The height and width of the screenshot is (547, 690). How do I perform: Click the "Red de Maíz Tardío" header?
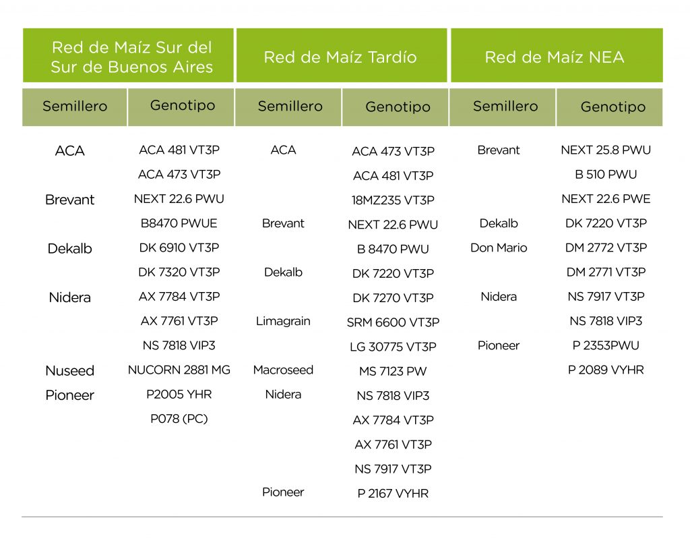click(x=340, y=57)
